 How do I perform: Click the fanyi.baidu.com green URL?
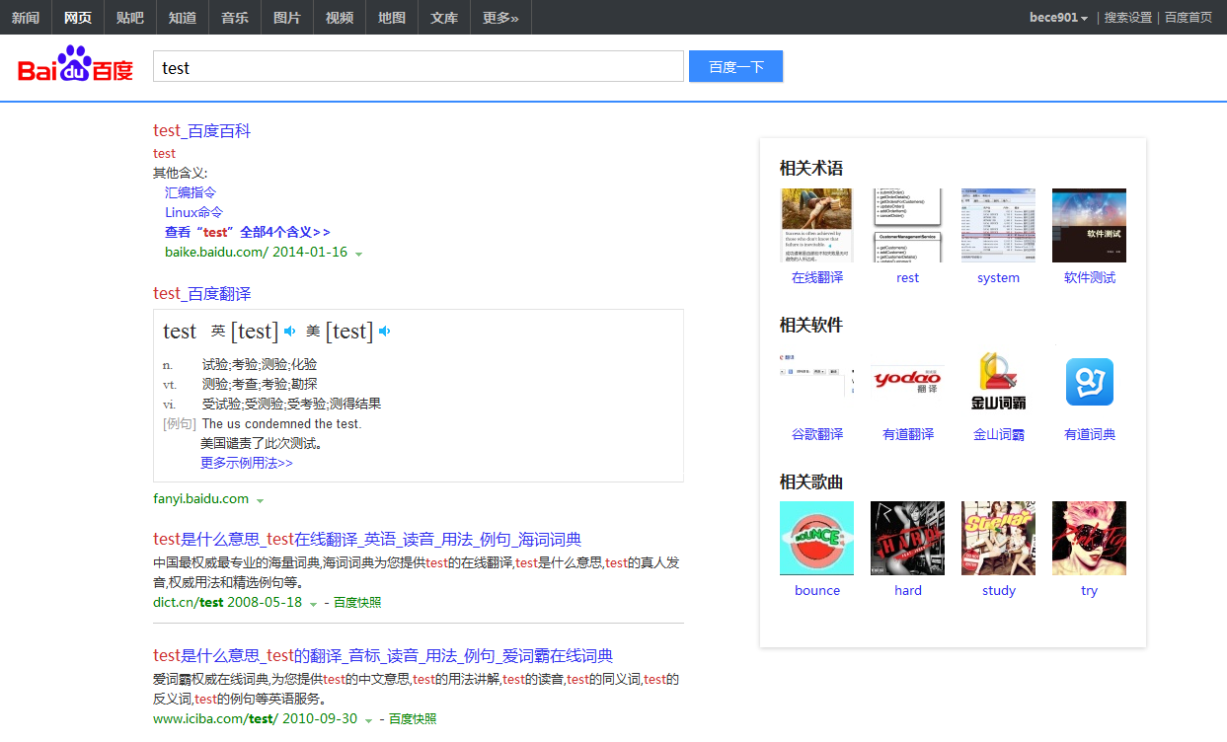201,498
